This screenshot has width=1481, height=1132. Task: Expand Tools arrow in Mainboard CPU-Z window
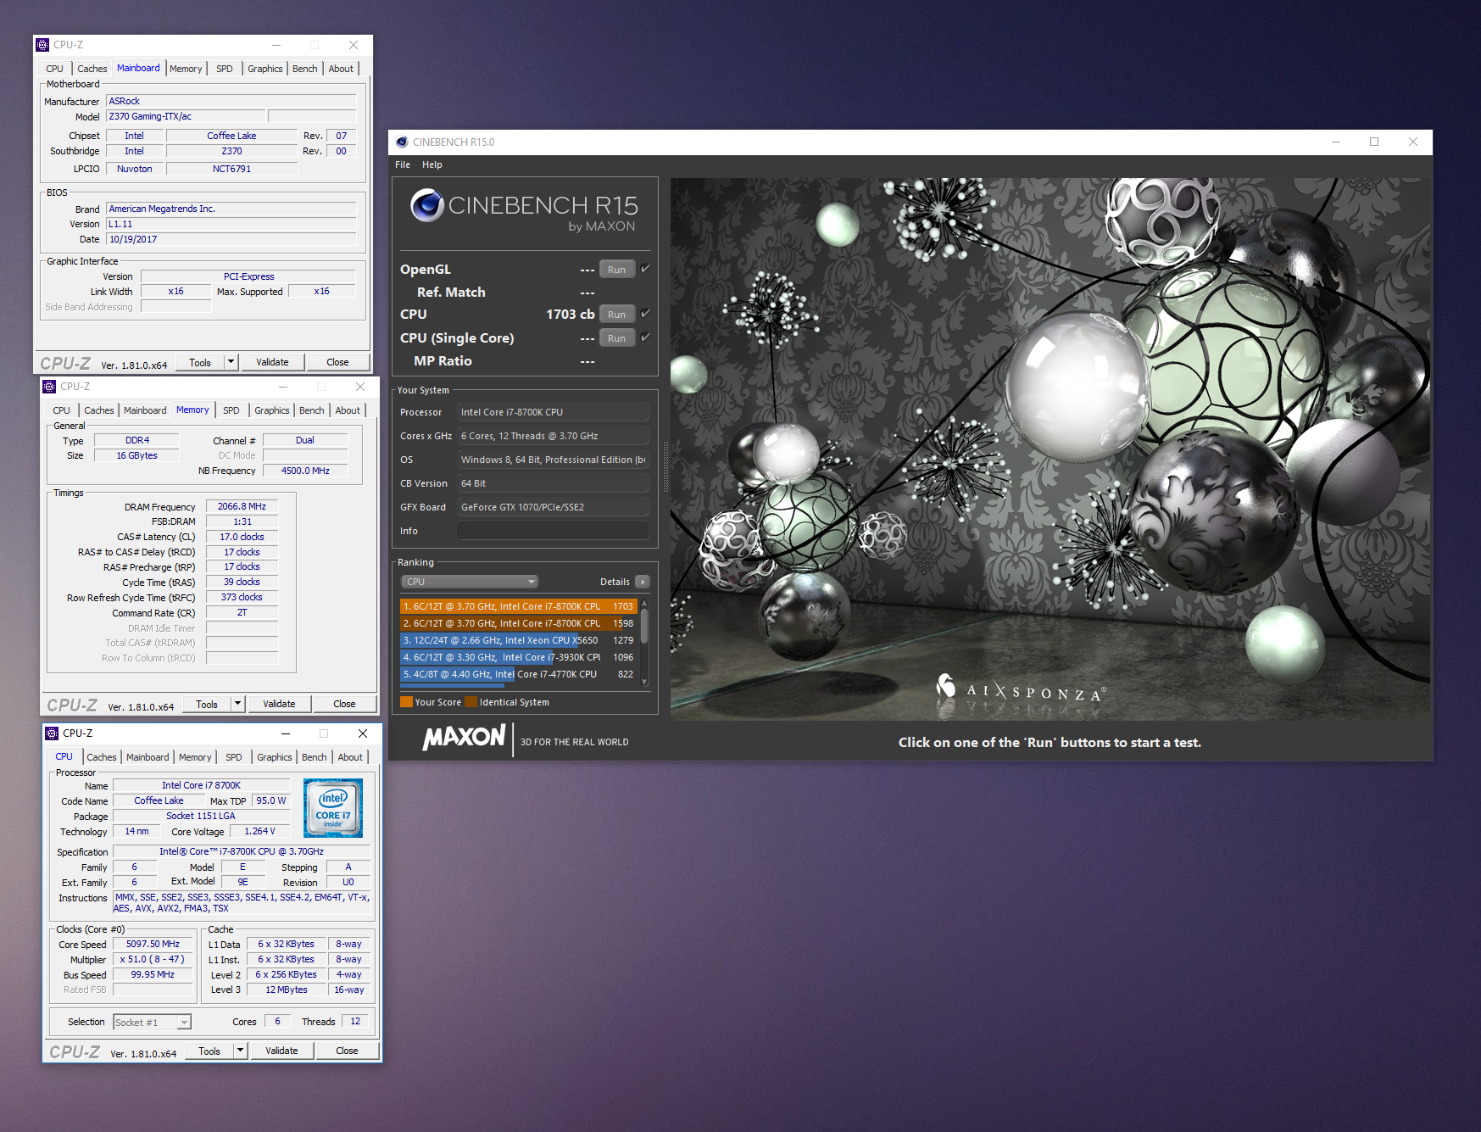pyautogui.click(x=231, y=362)
